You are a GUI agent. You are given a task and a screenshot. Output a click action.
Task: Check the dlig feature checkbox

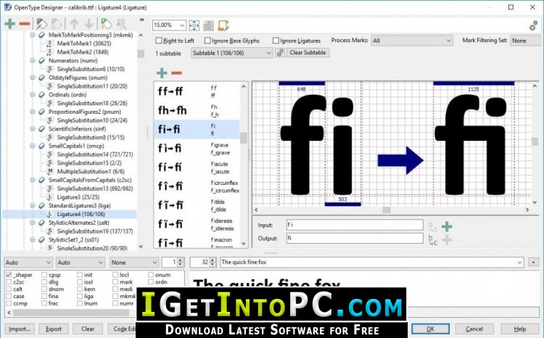pyautogui.click(x=44, y=282)
